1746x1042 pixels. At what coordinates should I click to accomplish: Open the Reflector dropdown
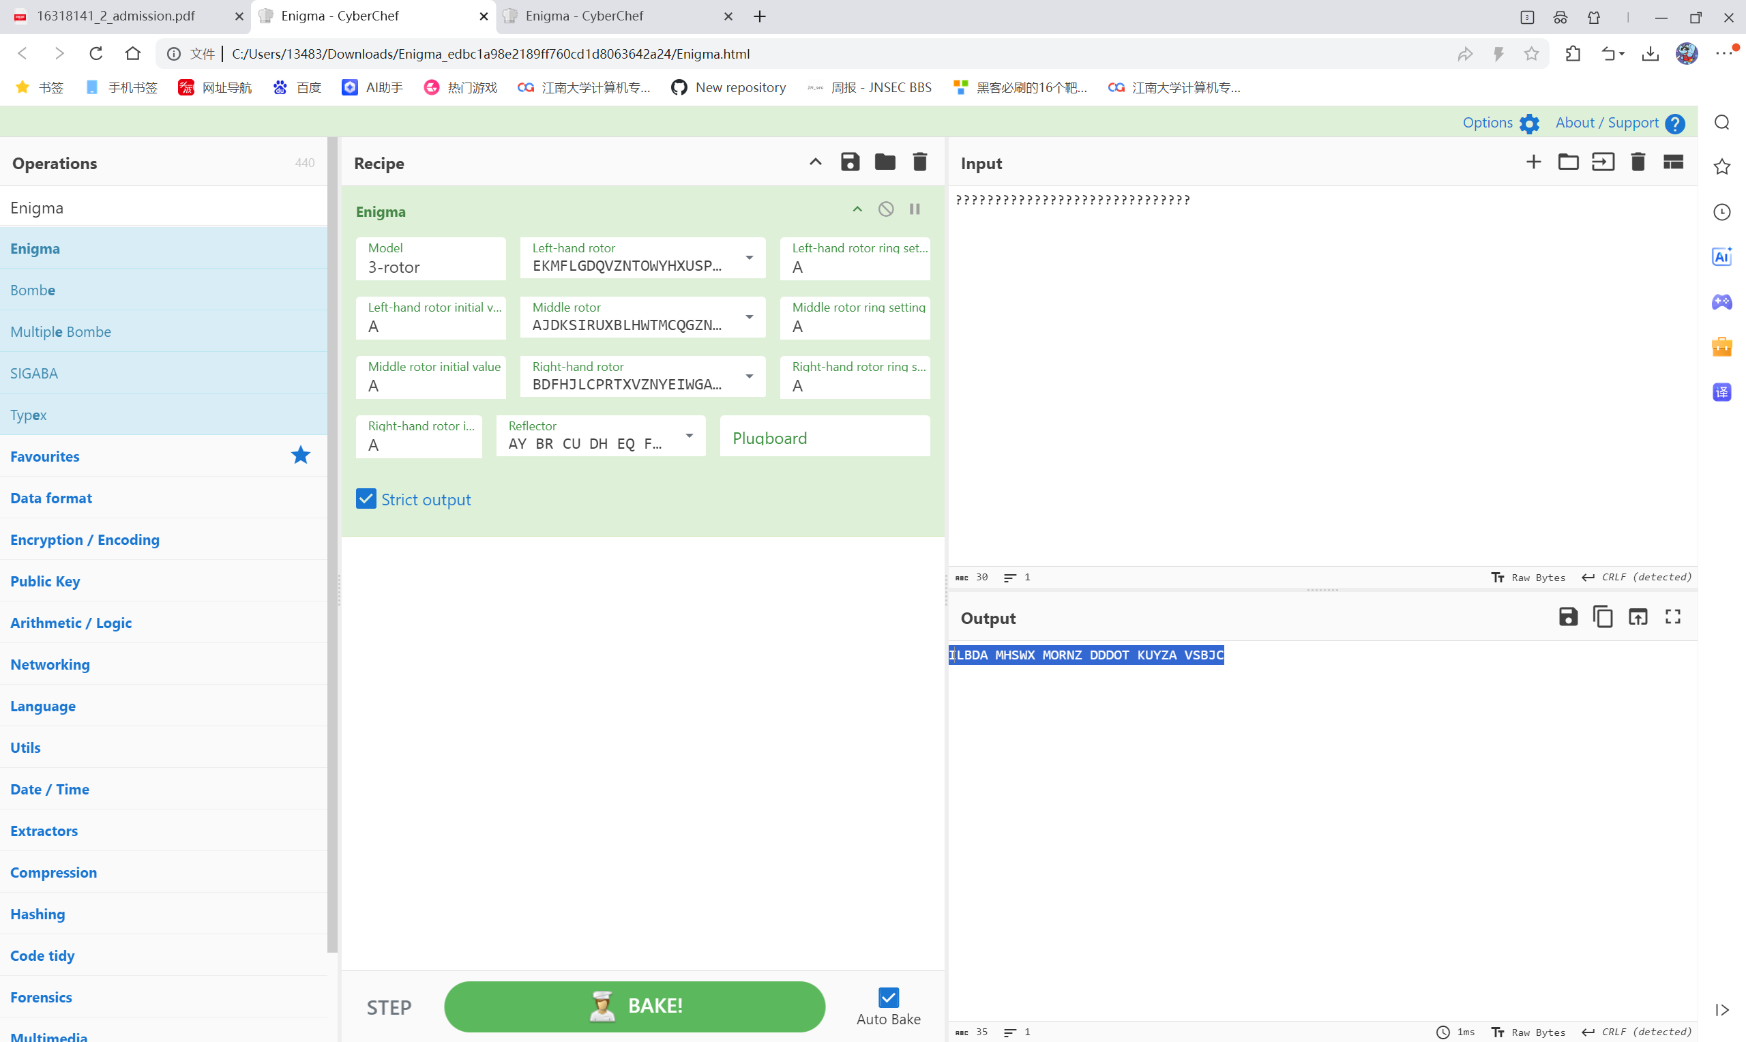click(x=690, y=436)
